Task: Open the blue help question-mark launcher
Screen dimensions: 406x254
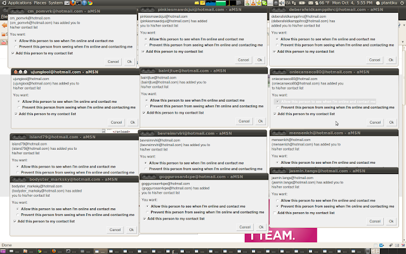Action: coord(84,3)
